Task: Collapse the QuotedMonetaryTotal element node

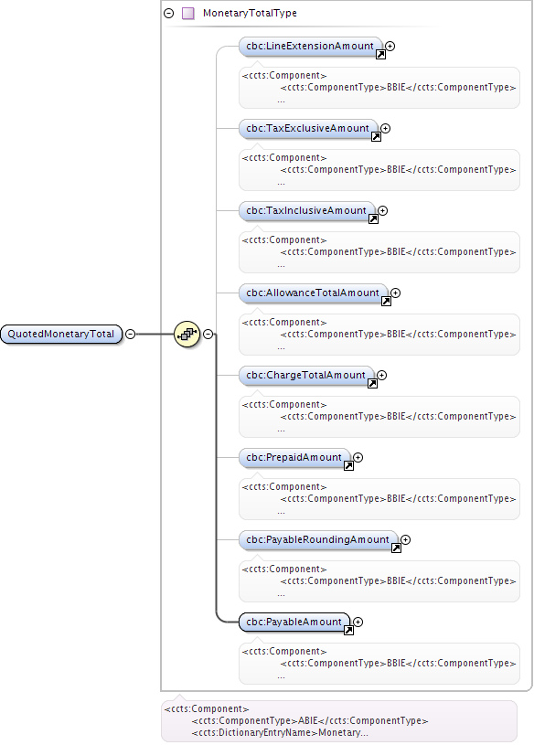Action: click(x=130, y=334)
